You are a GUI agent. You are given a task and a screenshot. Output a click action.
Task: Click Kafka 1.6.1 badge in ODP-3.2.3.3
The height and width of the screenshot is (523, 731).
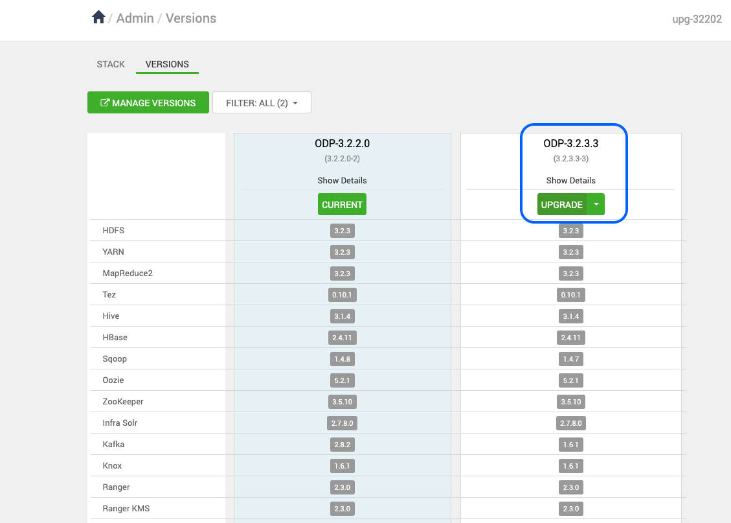[570, 445]
